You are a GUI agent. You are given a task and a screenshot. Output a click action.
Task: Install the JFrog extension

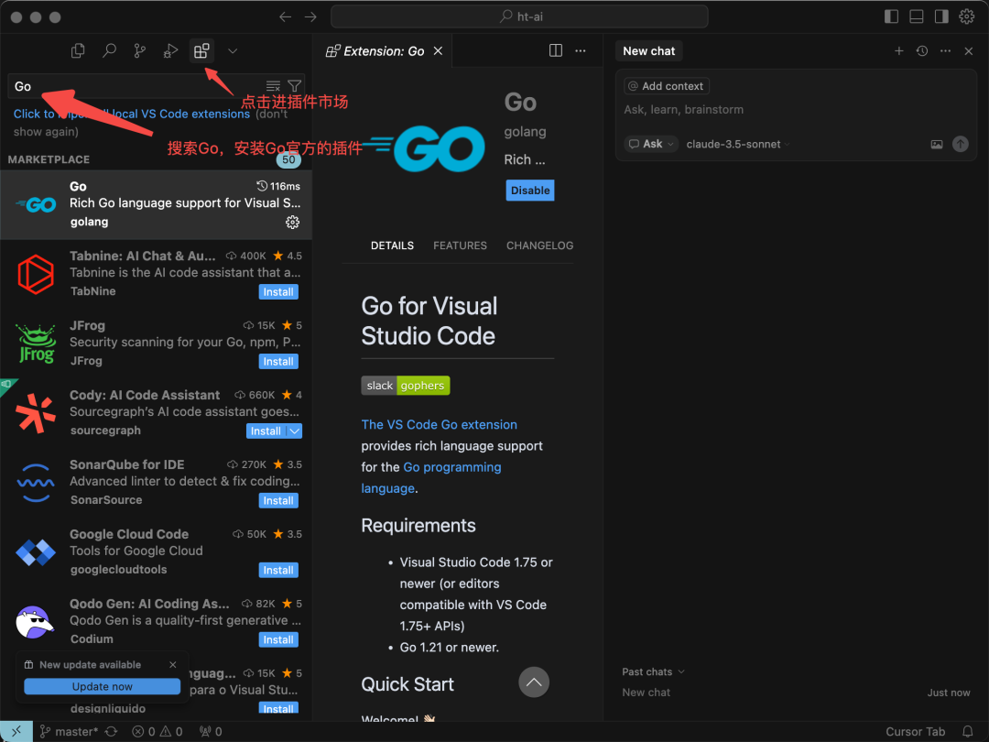(x=278, y=362)
